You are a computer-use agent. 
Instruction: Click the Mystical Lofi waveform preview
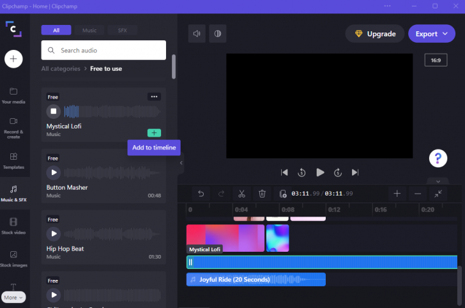click(112, 112)
